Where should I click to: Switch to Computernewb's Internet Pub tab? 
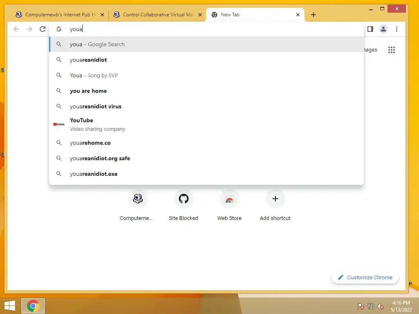[x=59, y=15]
